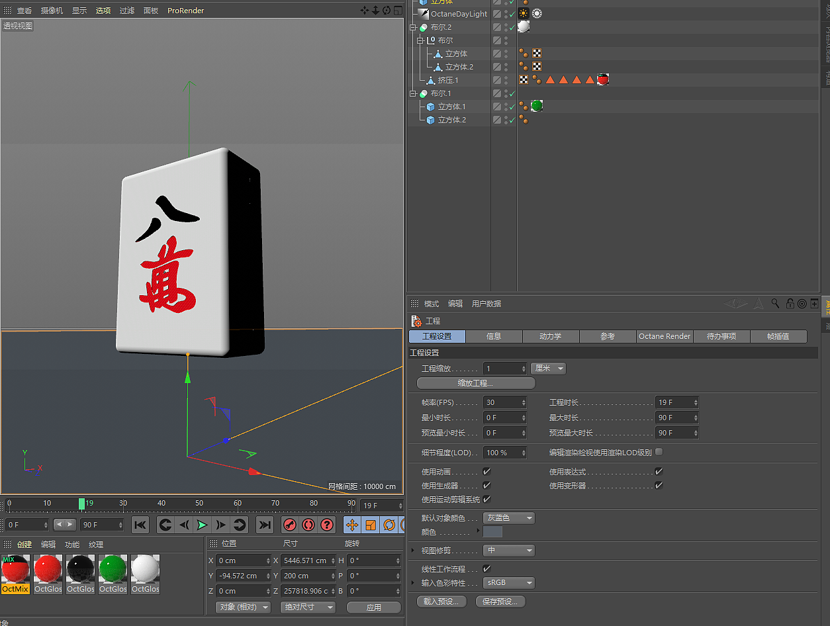Toggle enable checkmark for 立方体.1
This screenshot has height=626, width=830.
[512, 107]
